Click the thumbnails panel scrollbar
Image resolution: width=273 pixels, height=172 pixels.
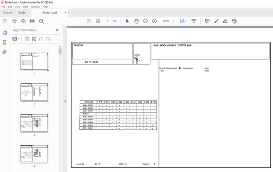tap(60, 51)
